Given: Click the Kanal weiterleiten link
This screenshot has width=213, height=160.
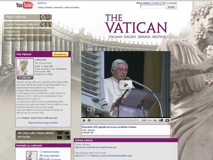Looking at the screenshot, I should tap(51, 156).
